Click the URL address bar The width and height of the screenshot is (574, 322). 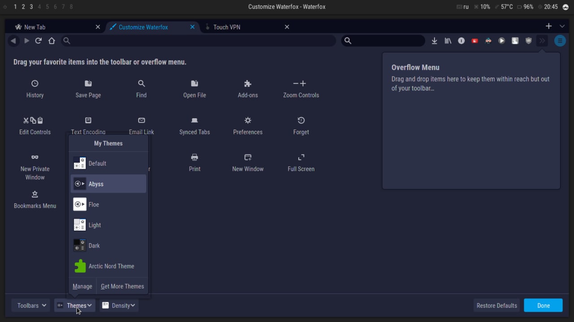click(x=199, y=41)
